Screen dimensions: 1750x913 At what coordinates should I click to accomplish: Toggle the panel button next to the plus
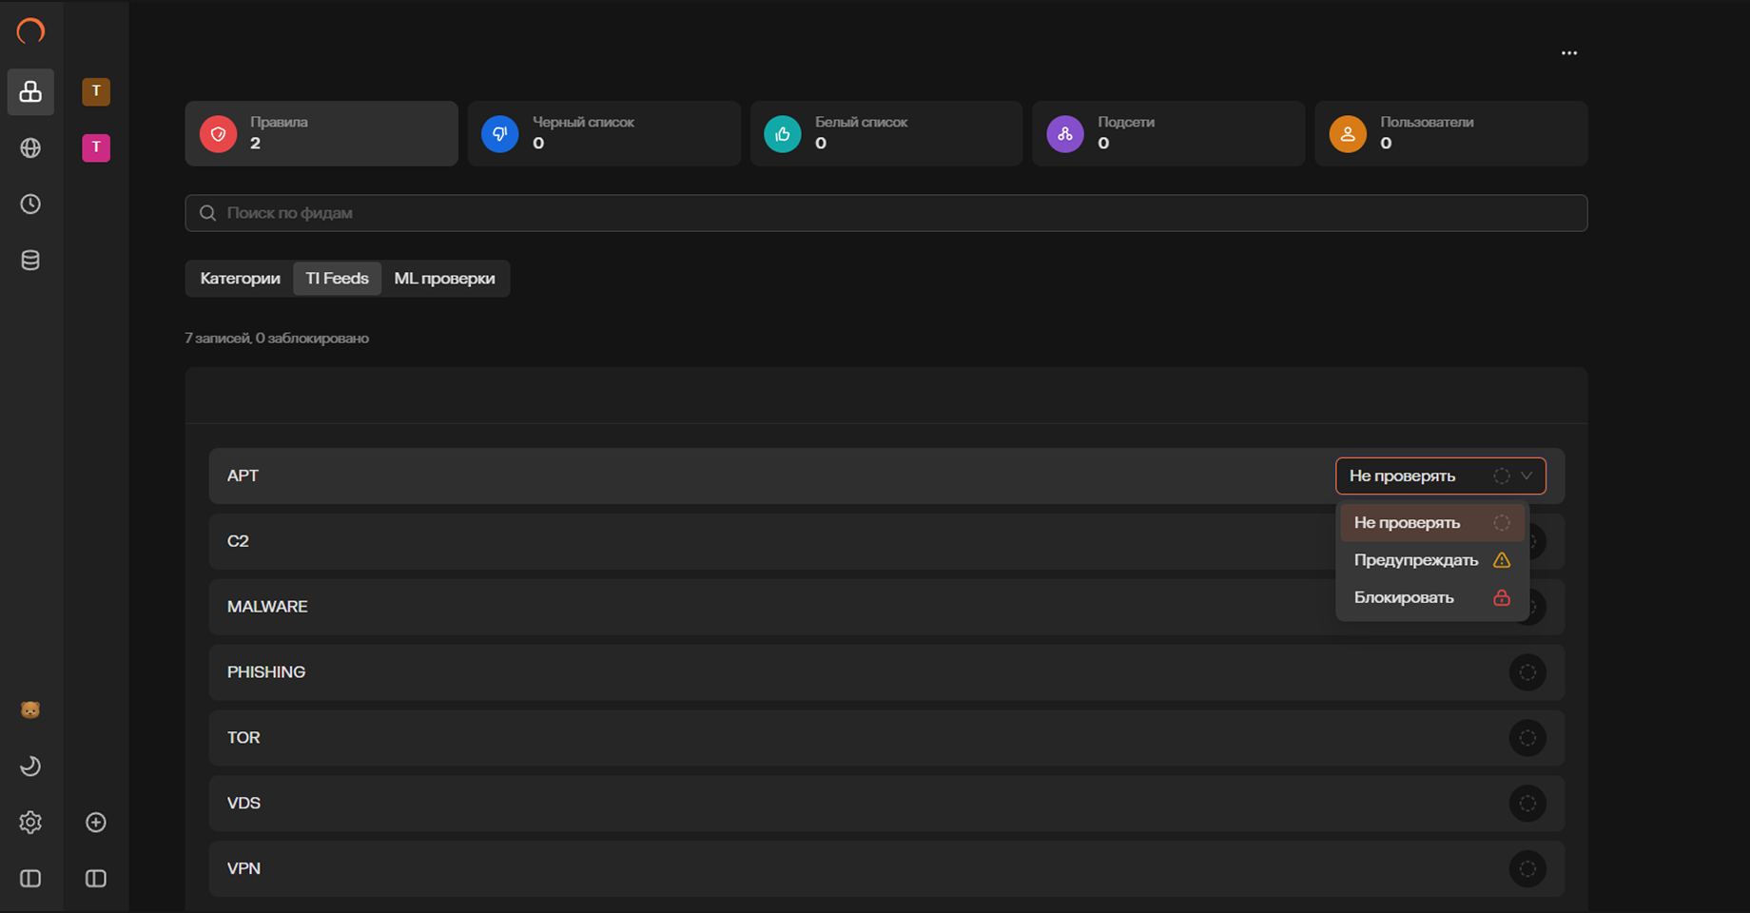point(95,878)
